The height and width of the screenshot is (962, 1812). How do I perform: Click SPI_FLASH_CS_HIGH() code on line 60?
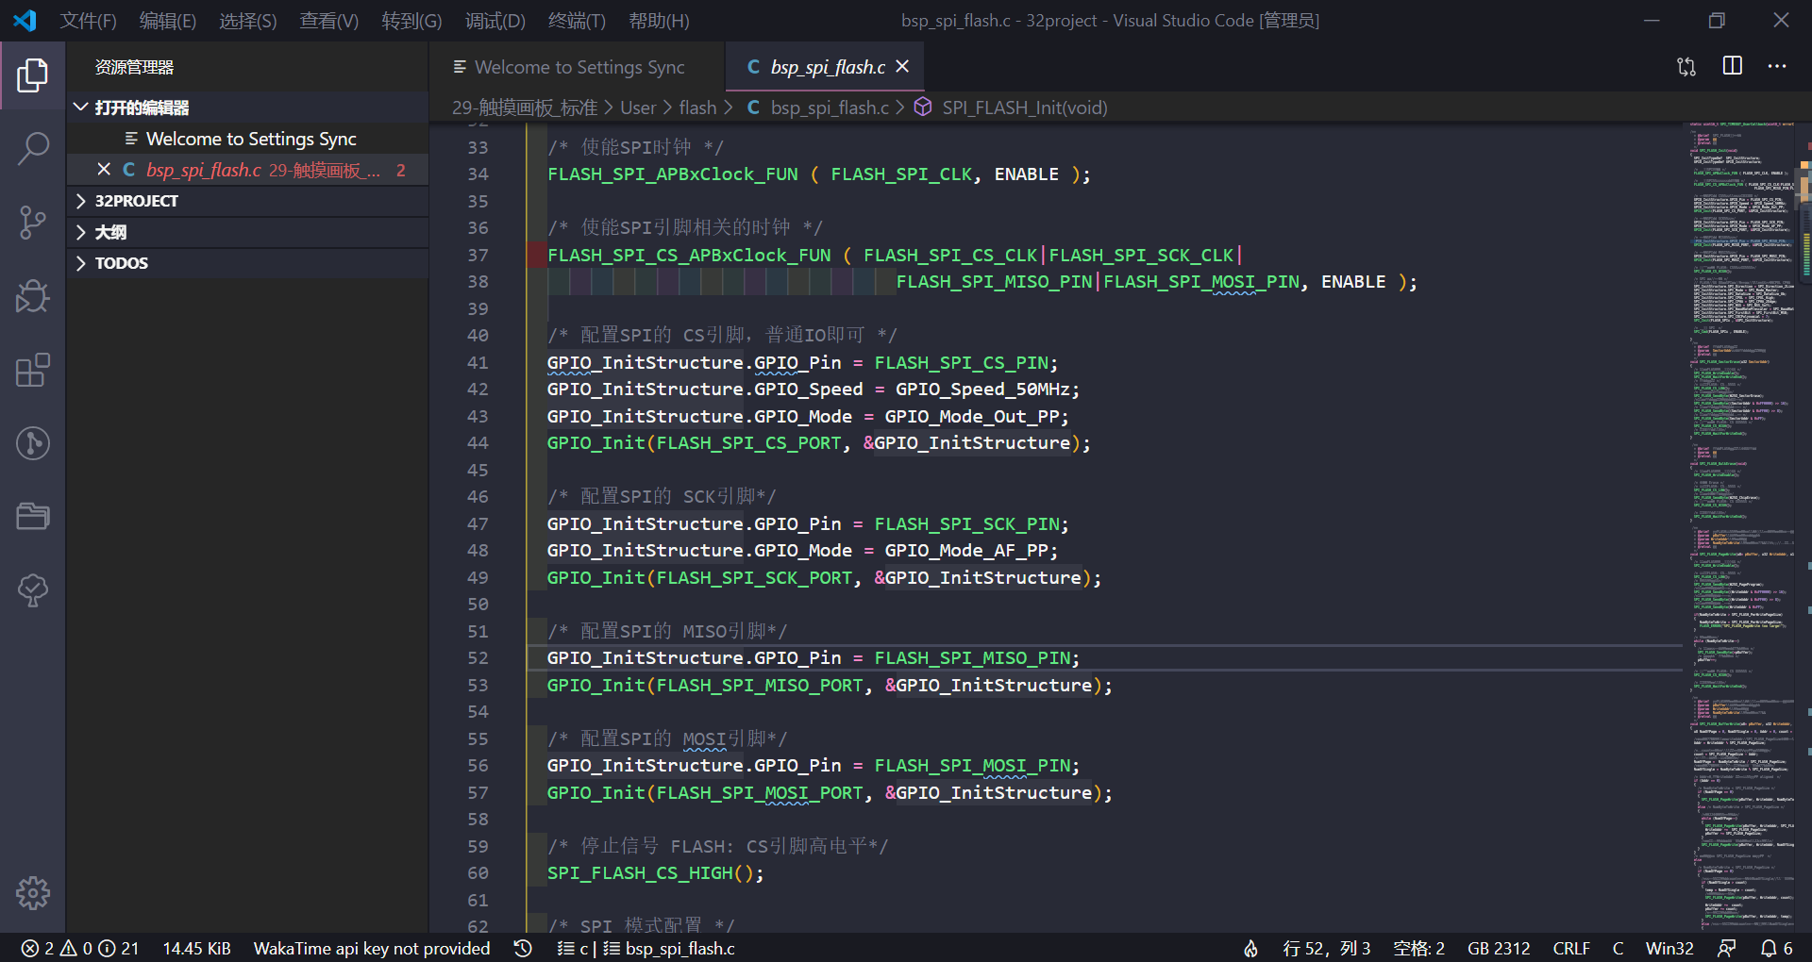655,872
